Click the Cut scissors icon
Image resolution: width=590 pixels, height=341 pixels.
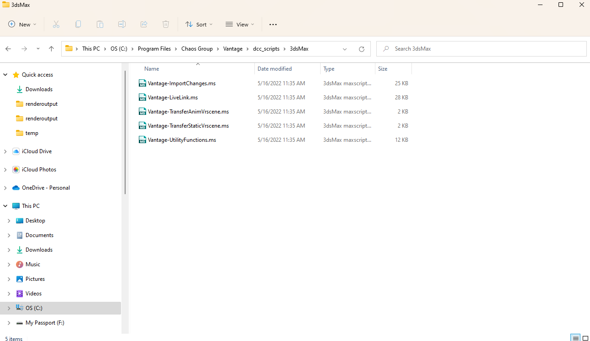[56, 25]
